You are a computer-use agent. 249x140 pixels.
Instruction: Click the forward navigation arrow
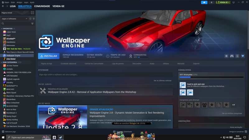click(x=7, y=6)
